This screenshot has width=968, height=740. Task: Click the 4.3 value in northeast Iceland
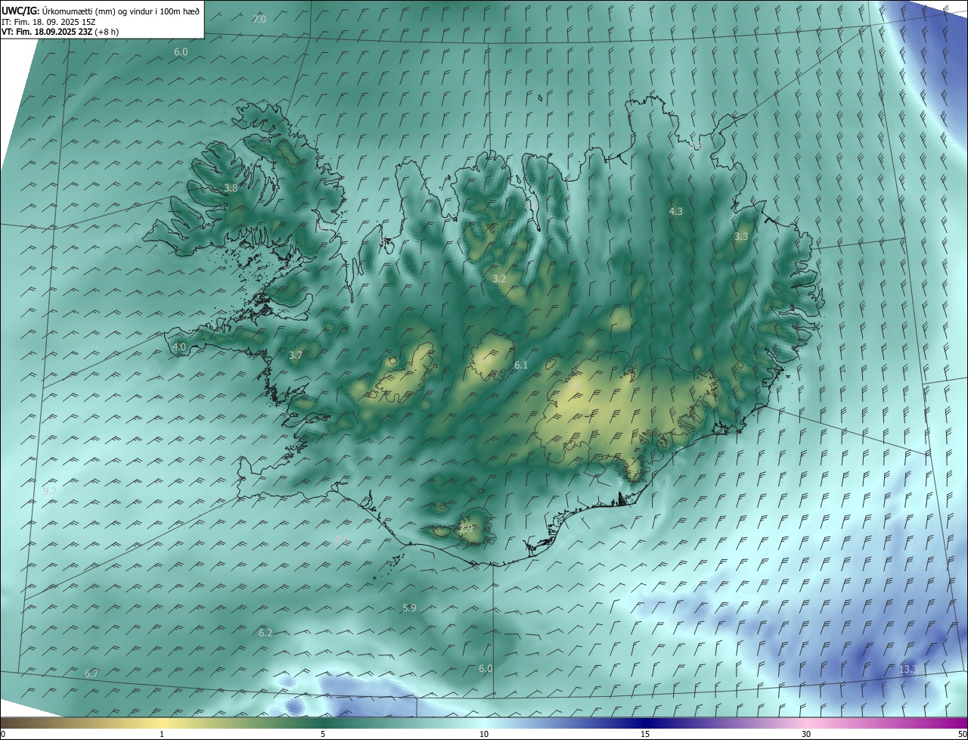(676, 211)
